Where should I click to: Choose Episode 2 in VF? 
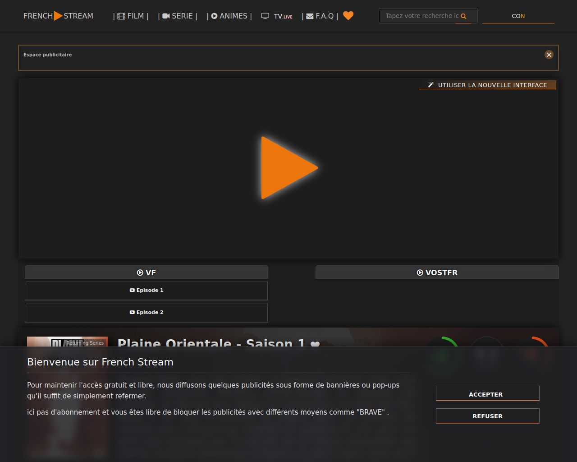coord(147,313)
